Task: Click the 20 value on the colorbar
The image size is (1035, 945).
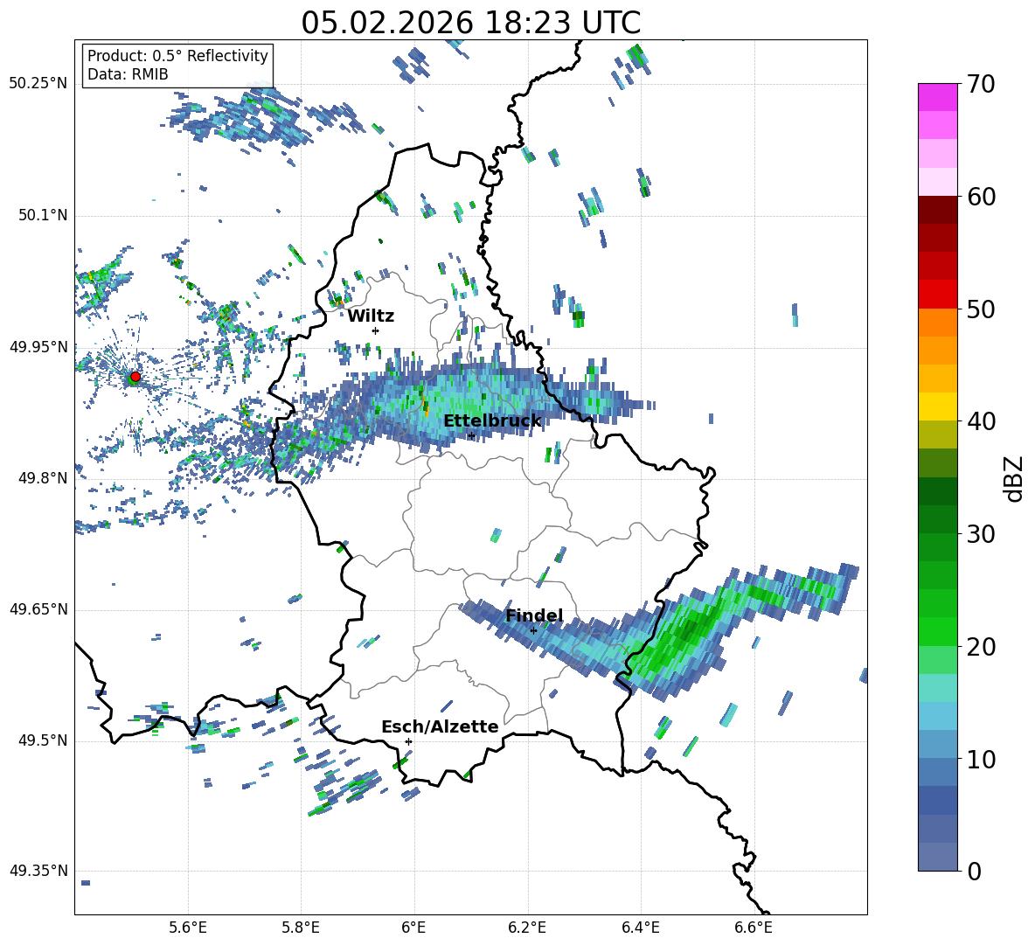Action: [981, 647]
